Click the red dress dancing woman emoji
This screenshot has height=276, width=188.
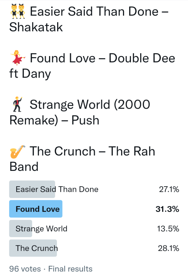(x=18, y=58)
